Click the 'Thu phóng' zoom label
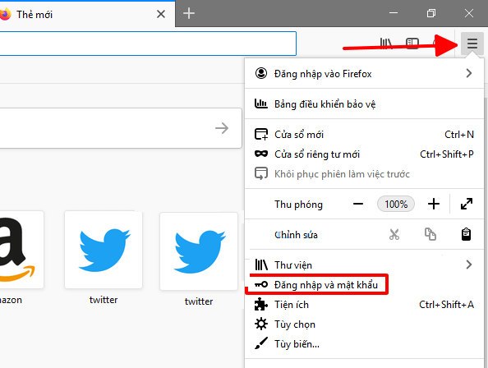The image size is (488, 368). pos(298,205)
